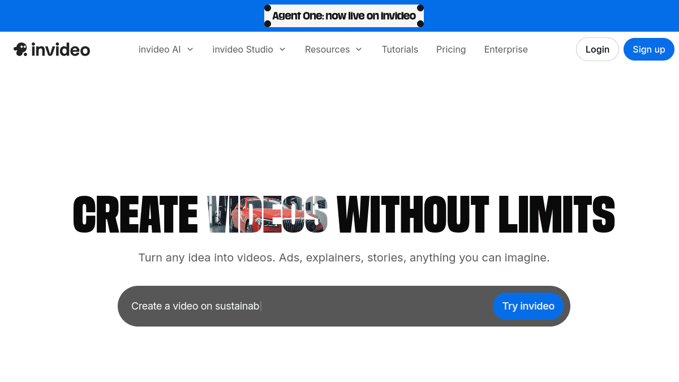
Task: Expand the chevron beside invideo Studio
Action: (282, 49)
